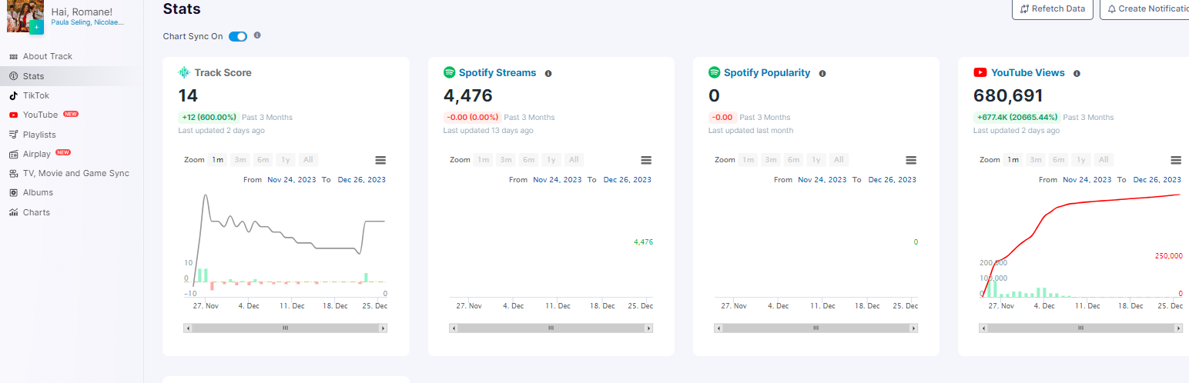Click the info icon beside YouTube Views

tap(1077, 74)
